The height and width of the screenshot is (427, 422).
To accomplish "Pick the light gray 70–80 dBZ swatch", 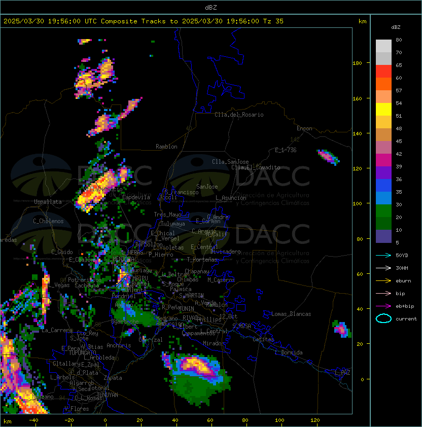I will click(383, 46).
